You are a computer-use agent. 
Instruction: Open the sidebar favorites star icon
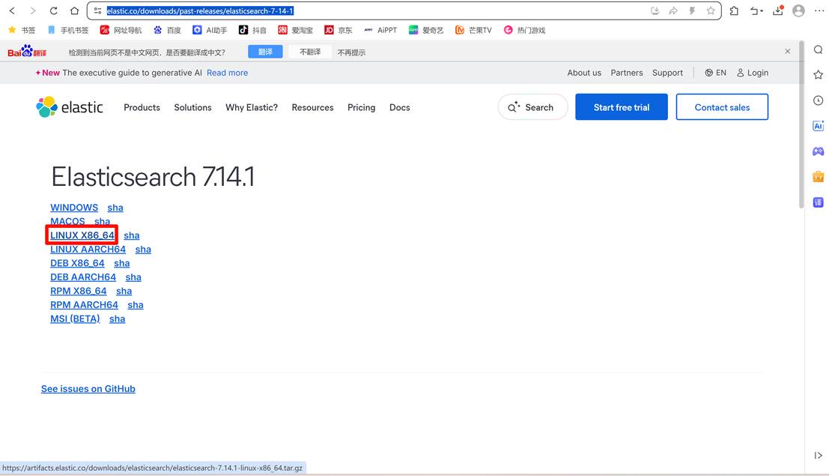coord(818,75)
